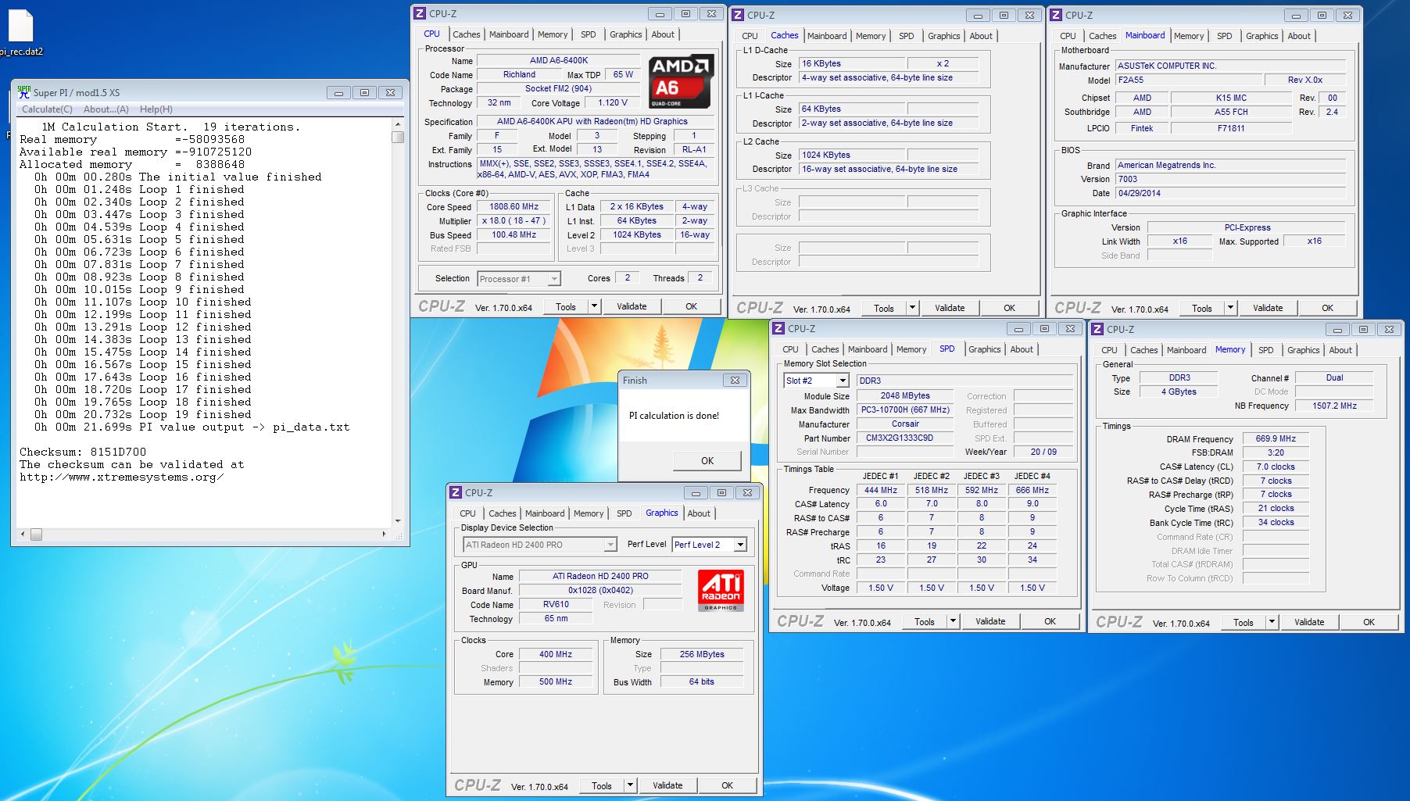The image size is (1410, 801).
Task: Click OK button in Mainboard window
Action: tap(1327, 308)
